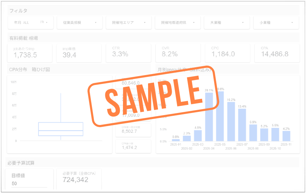Click the 1,474.2 CPA minimum card
The image size is (306, 193).
133,146
